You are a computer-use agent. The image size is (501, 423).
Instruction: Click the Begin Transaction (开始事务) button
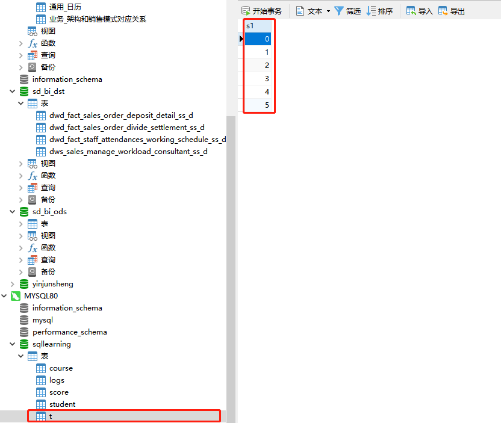click(x=261, y=11)
